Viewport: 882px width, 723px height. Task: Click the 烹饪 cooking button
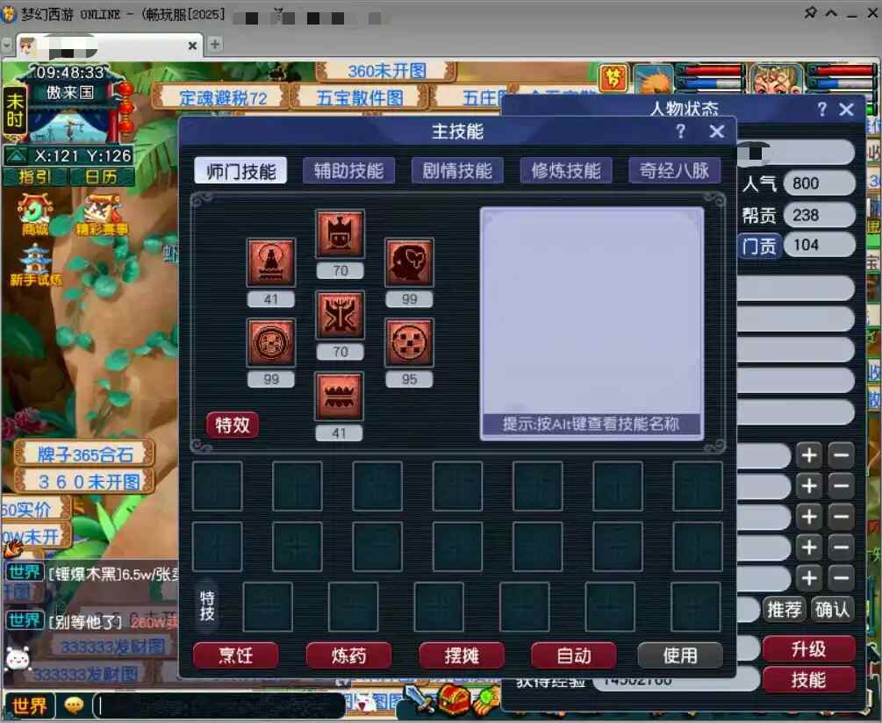pos(236,655)
